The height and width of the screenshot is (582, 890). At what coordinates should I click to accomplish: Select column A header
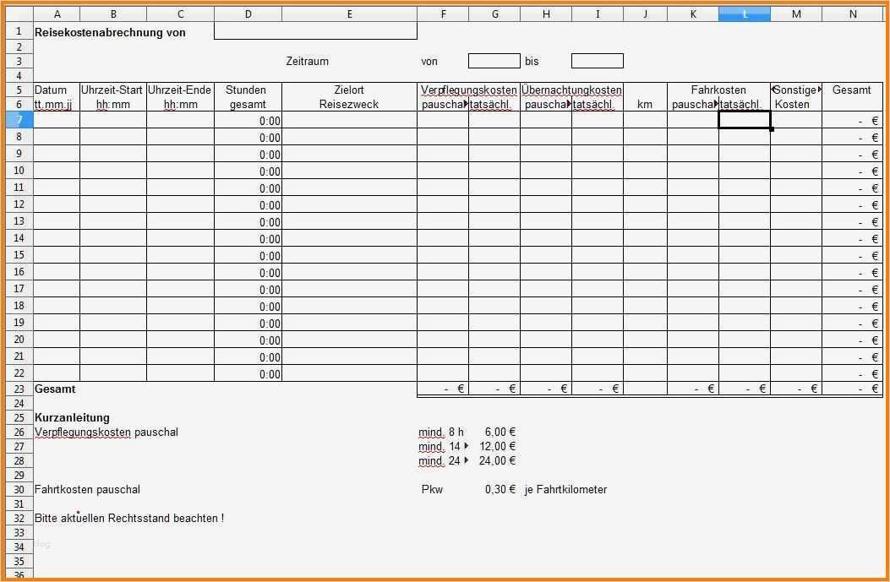pyautogui.click(x=57, y=14)
